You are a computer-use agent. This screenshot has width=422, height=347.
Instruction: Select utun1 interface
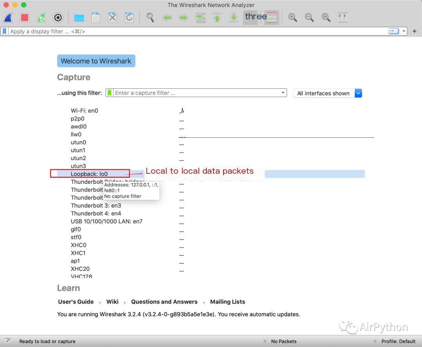[x=78, y=150]
